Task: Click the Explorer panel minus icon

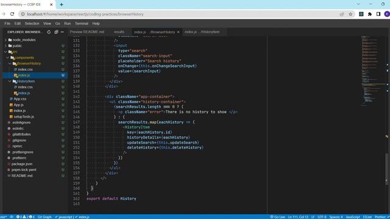Action: tap(62, 32)
